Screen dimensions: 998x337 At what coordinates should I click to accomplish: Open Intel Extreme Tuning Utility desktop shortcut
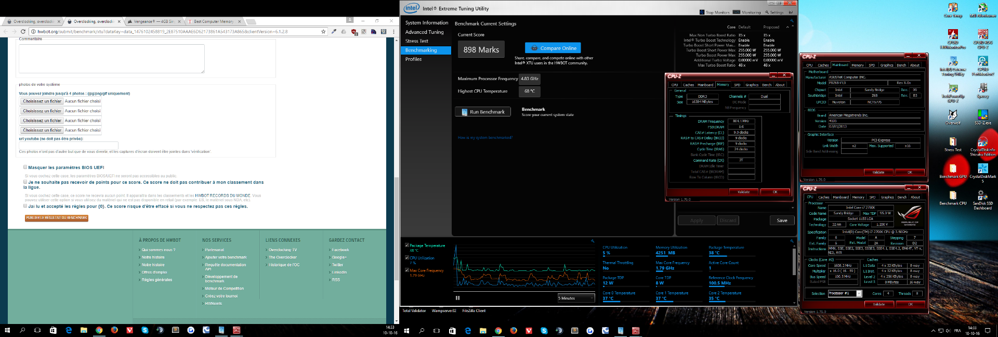[953, 66]
